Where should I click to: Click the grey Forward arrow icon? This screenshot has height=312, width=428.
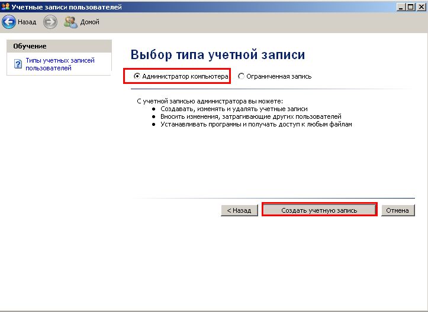pyautogui.click(x=50, y=22)
